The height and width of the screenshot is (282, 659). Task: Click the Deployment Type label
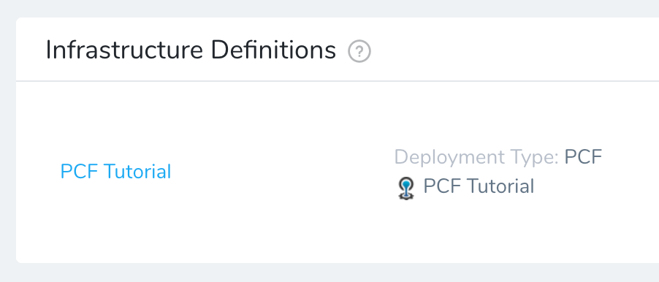[476, 157]
